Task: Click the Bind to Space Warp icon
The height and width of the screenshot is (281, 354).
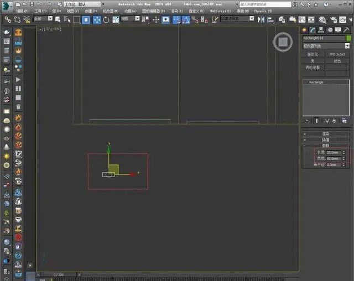Action: click(x=27, y=20)
